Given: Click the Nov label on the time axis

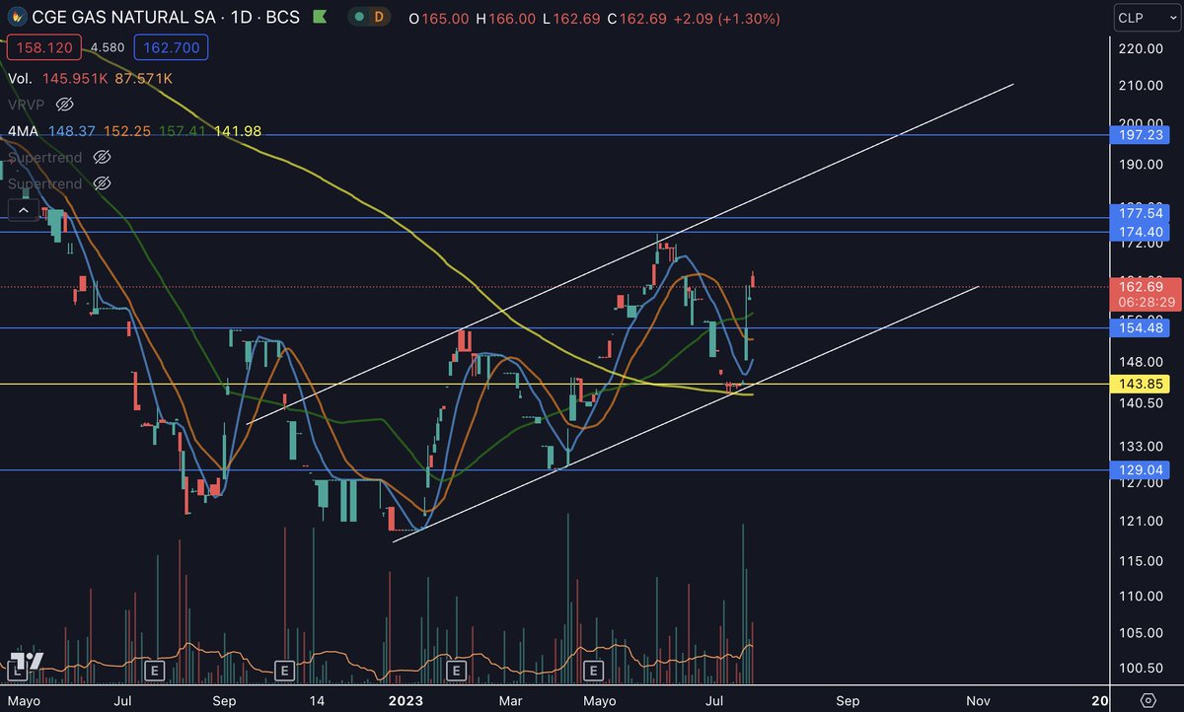Looking at the screenshot, I should [977, 700].
